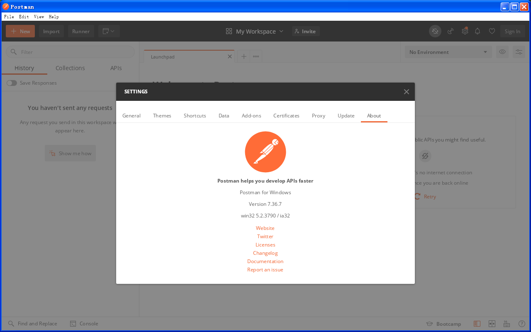The image size is (531, 332).
Task: Open the Changelog link
Action: point(265,253)
